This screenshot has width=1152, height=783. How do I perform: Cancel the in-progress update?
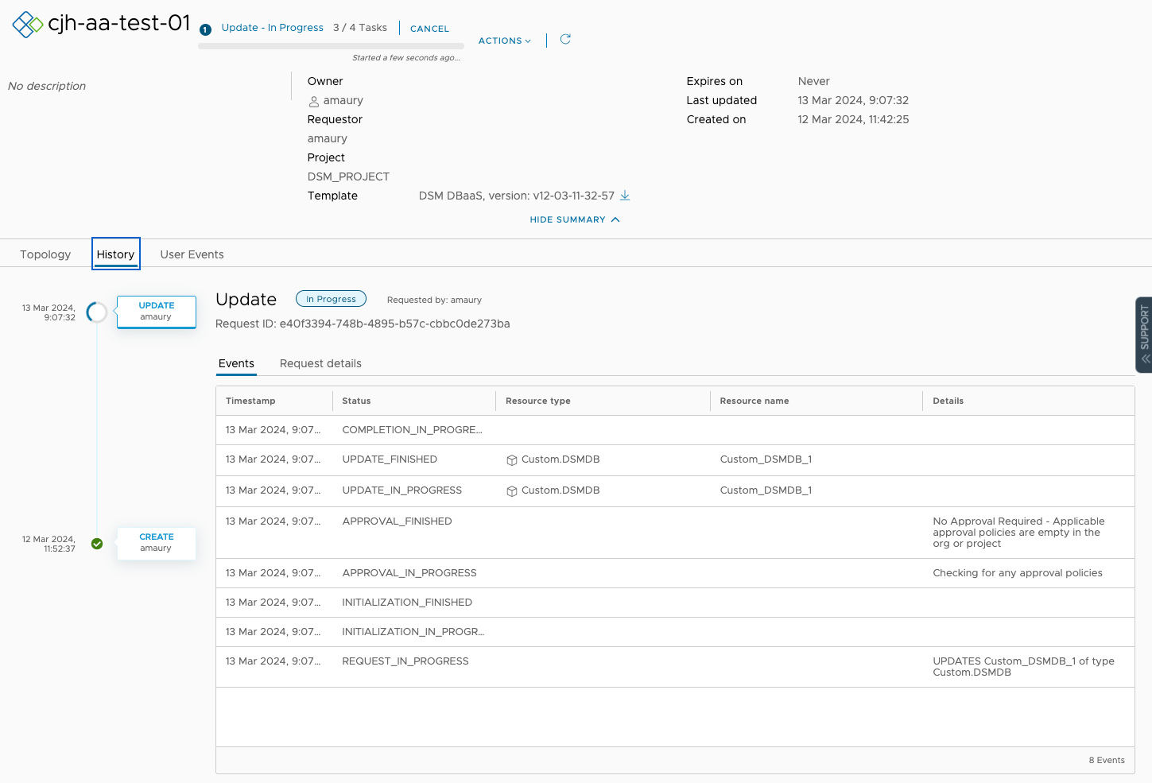tap(430, 29)
